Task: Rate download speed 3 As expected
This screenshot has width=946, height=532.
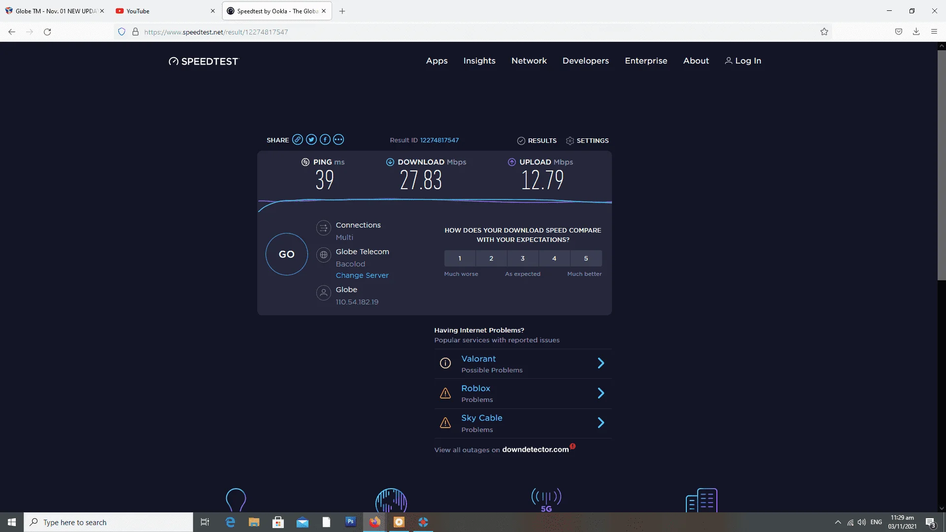Action: [523, 258]
